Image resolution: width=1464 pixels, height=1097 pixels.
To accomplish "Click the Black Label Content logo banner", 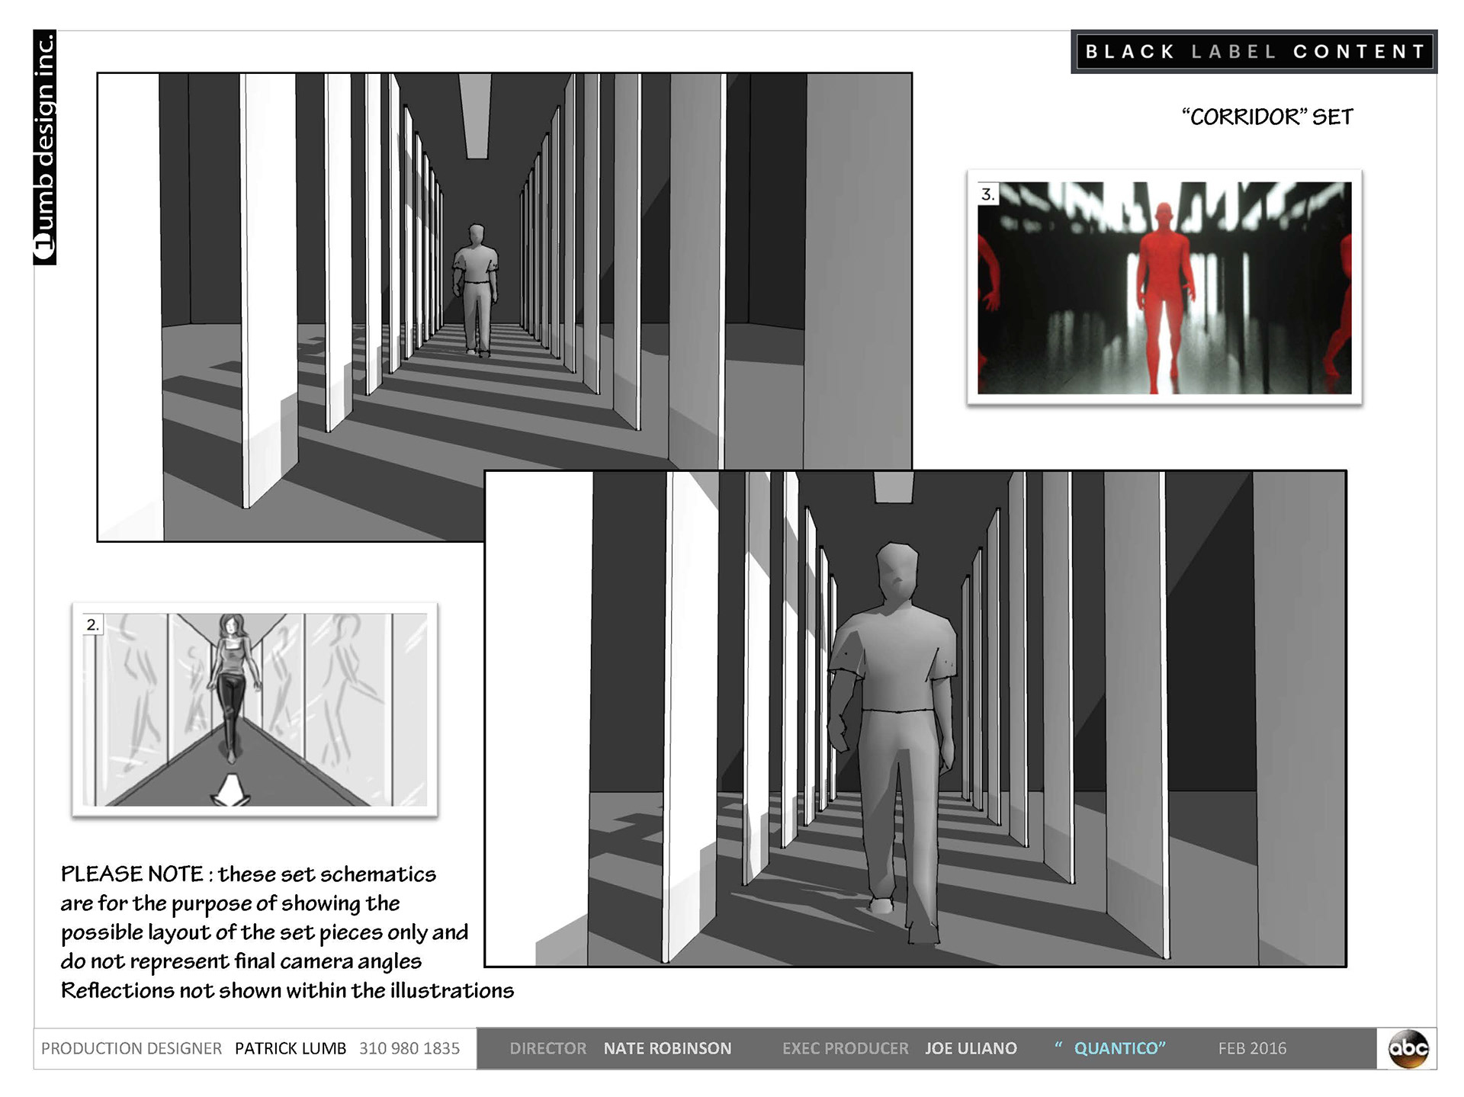I will (1254, 52).
